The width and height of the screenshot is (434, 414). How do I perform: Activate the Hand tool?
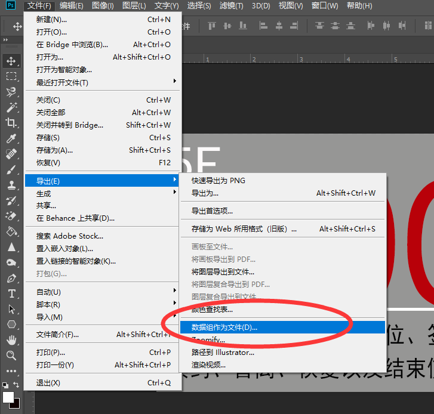point(11,340)
